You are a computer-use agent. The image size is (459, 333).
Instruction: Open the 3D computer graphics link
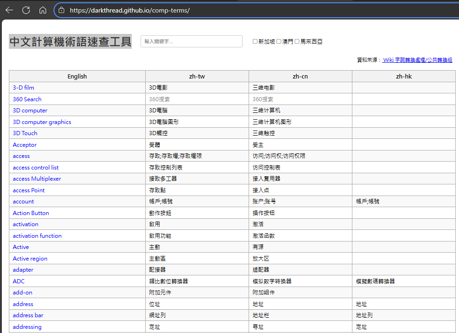tap(42, 122)
